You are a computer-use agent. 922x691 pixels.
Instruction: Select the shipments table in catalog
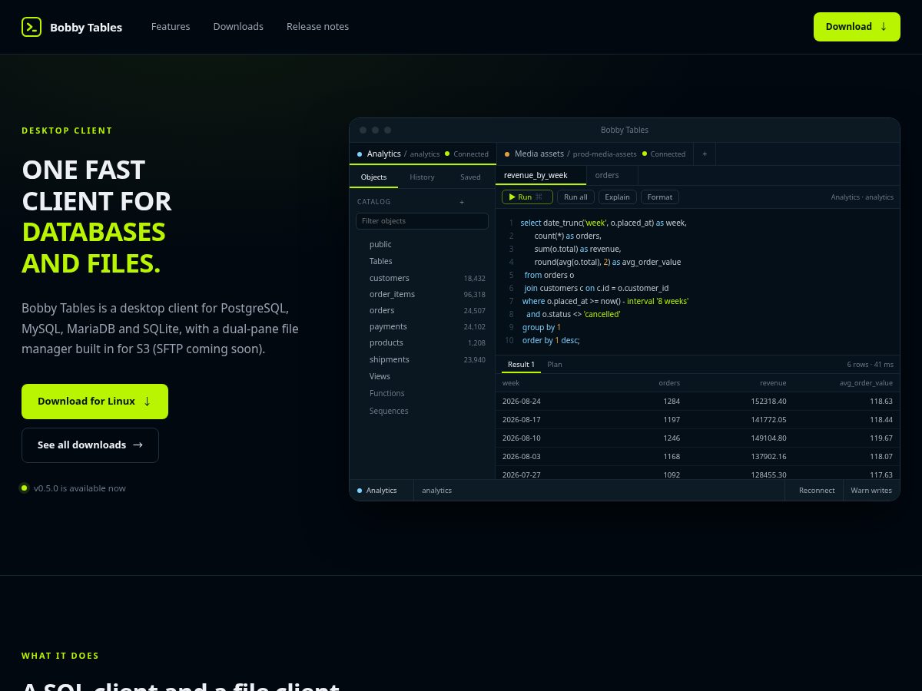[422, 359]
